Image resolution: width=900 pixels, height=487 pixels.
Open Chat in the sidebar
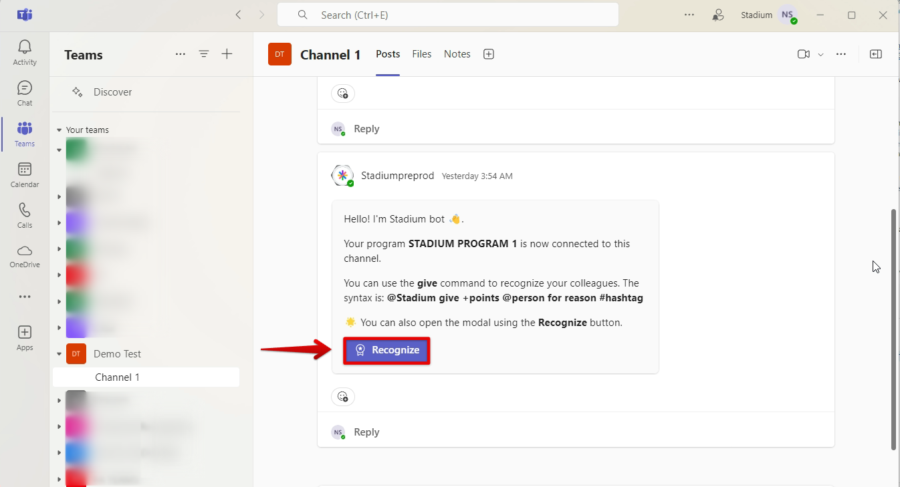[25, 93]
